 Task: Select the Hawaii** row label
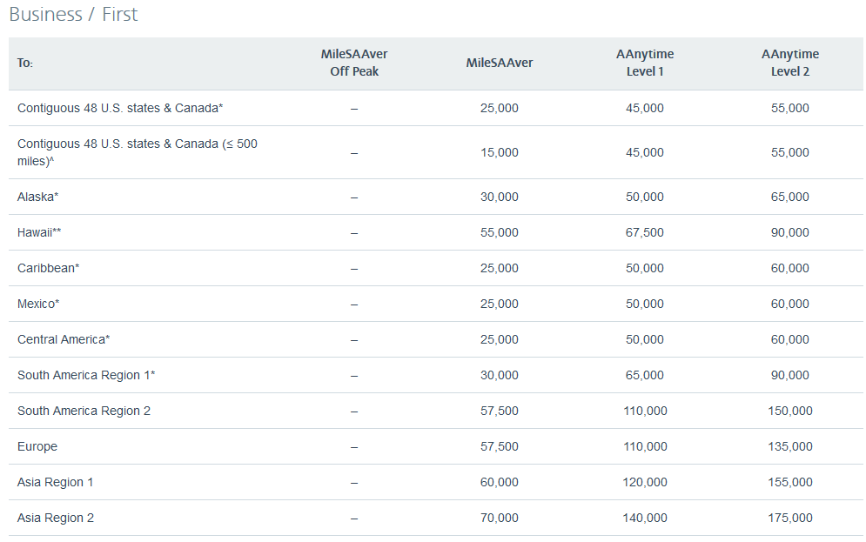pos(39,233)
